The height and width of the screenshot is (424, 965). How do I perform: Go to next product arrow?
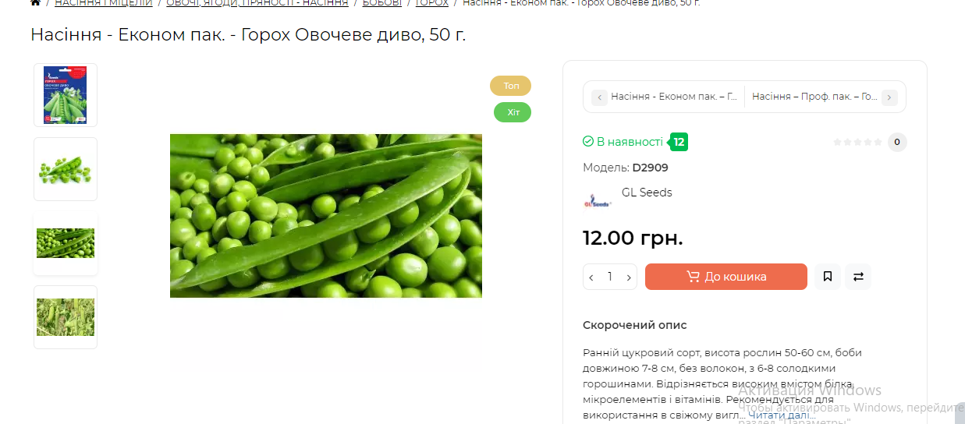coord(889,97)
